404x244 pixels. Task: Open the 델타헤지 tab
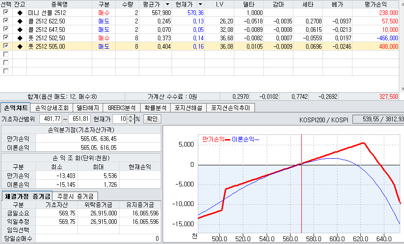[88, 108]
